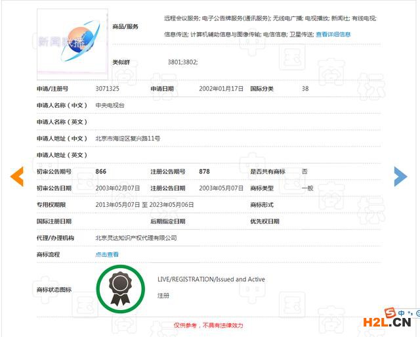Click the 新闻联播 trademark logo image
Viewport: 420px width, 337px height.
tap(72, 41)
